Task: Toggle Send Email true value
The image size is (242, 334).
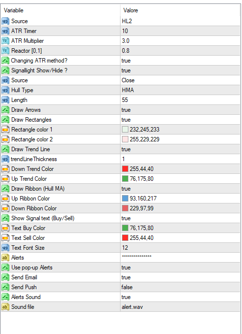Action: tap(126, 277)
